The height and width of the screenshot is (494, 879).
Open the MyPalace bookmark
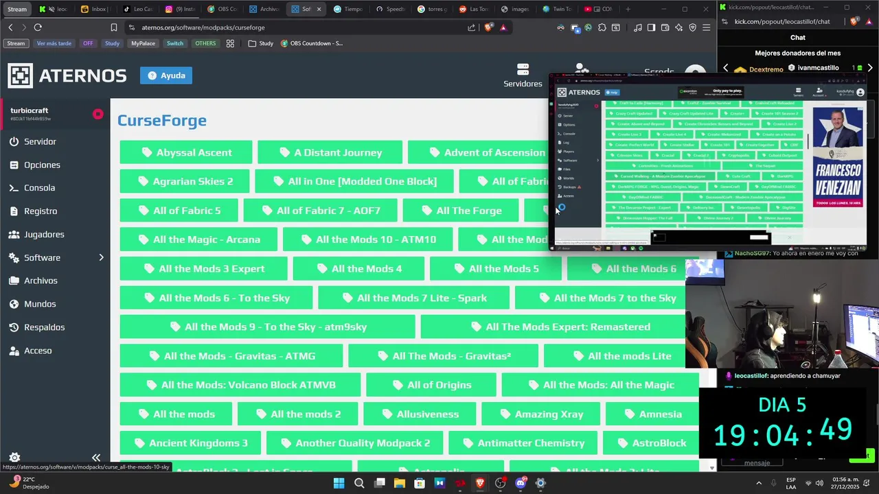click(143, 43)
